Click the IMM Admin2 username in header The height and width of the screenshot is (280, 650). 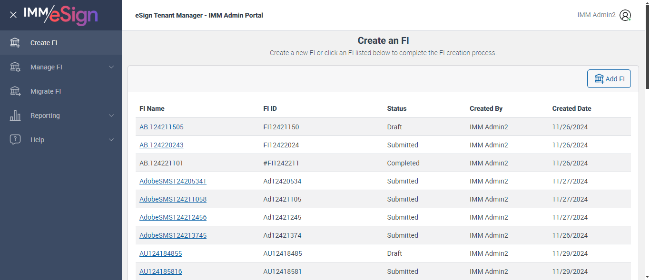(x=596, y=15)
